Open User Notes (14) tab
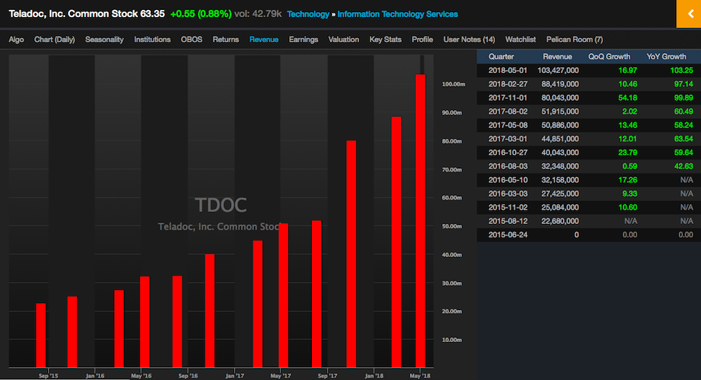 coord(469,39)
